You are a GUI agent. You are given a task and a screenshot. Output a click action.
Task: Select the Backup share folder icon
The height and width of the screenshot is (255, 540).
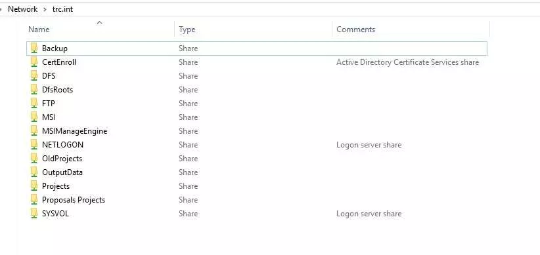click(34, 49)
